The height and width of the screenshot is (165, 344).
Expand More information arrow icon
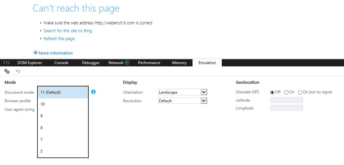coord(35,53)
